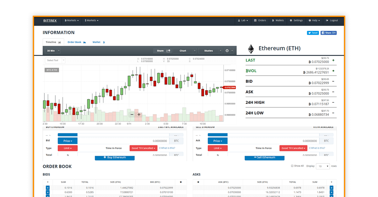The width and height of the screenshot is (378, 197).
Task: Click the dash indicator in 24H LOW row
Action: click(333, 113)
